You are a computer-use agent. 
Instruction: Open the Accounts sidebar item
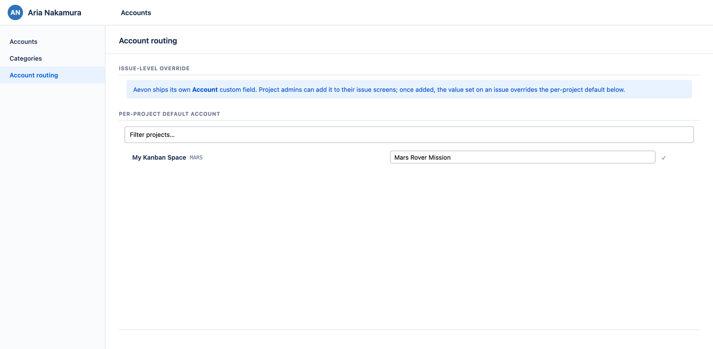(52, 41)
